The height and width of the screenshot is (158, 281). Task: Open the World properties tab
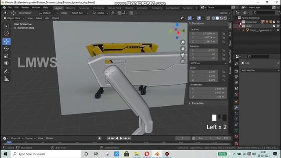(236, 94)
